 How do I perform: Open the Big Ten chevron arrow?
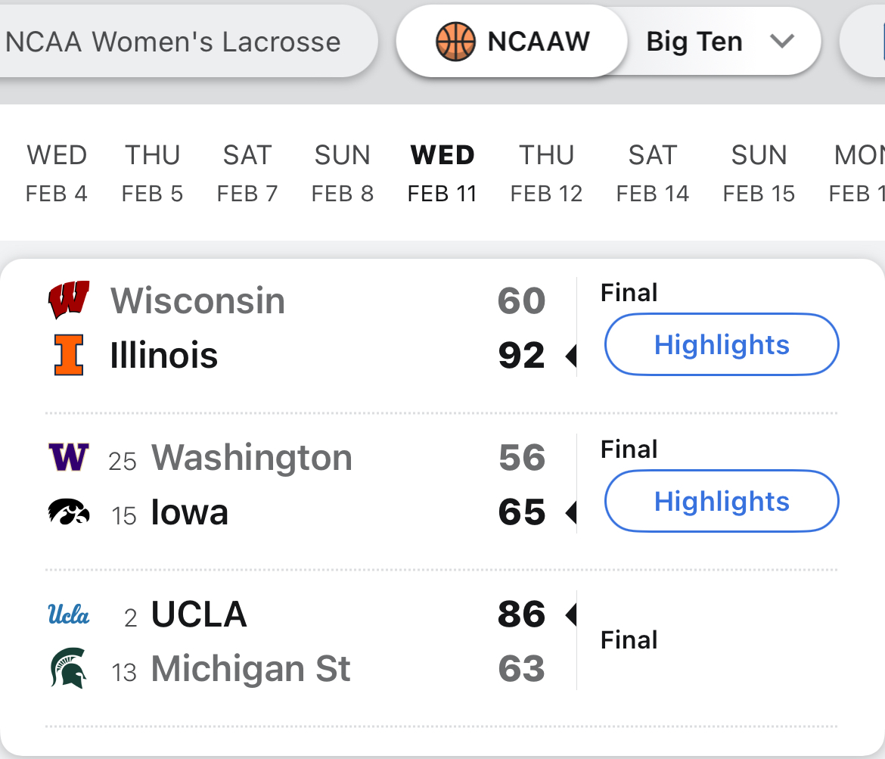point(781,42)
